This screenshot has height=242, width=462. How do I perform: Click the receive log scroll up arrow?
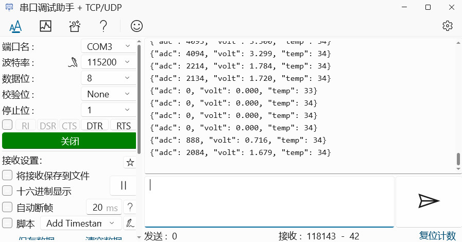[x=458, y=43]
